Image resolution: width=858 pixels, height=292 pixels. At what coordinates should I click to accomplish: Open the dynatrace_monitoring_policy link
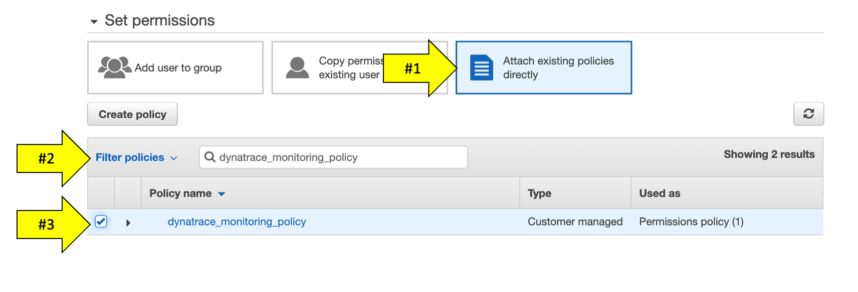(237, 221)
